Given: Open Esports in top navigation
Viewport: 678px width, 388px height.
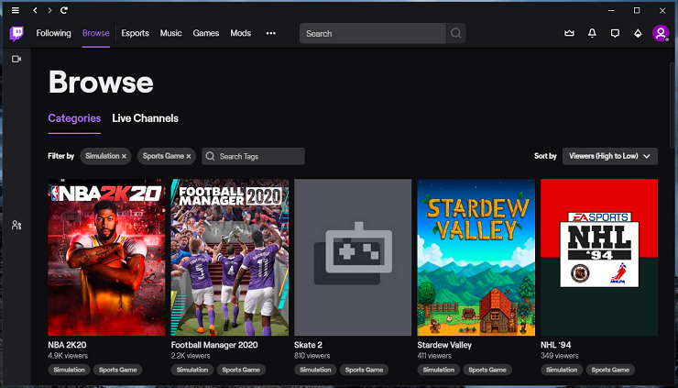Looking at the screenshot, I should [x=135, y=33].
